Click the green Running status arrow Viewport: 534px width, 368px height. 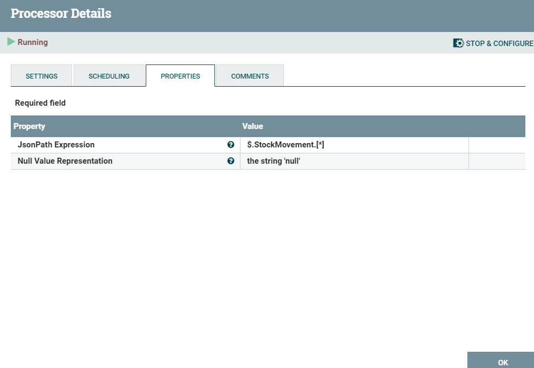[11, 41]
